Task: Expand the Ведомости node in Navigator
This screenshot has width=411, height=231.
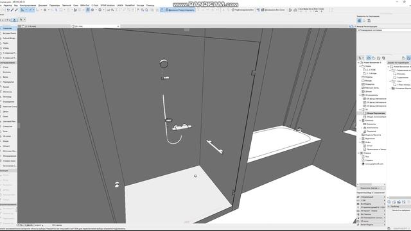Action: click(360, 139)
